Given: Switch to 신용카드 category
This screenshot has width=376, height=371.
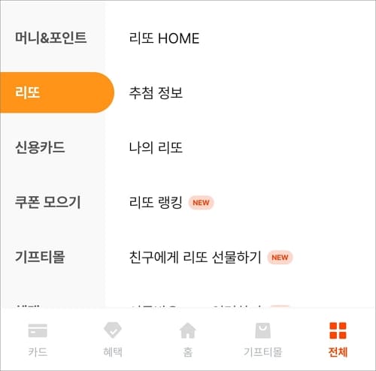Looking at the screenshot, I should 40,147.
